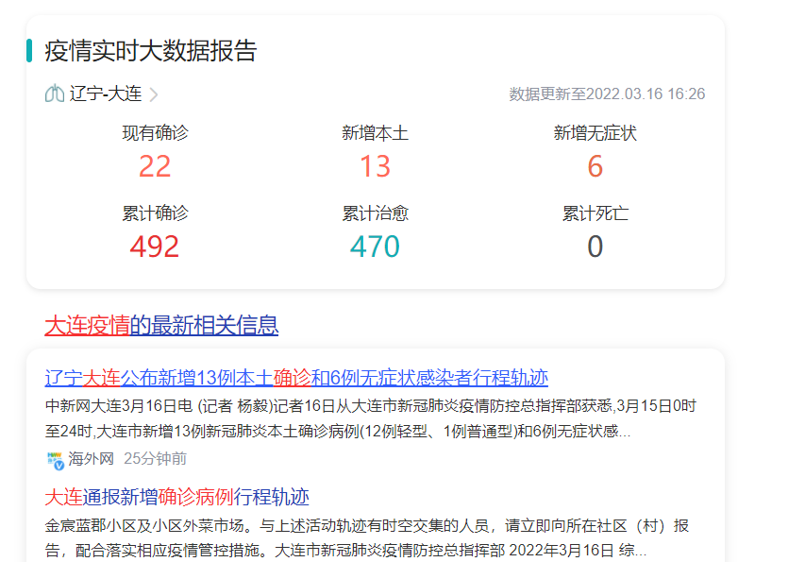Click the 累计治愈 total 470

(375, 247)
